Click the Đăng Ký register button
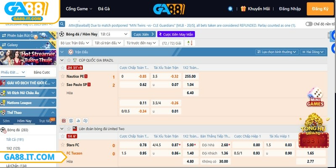336x168 pixels. tap(320, 9)
